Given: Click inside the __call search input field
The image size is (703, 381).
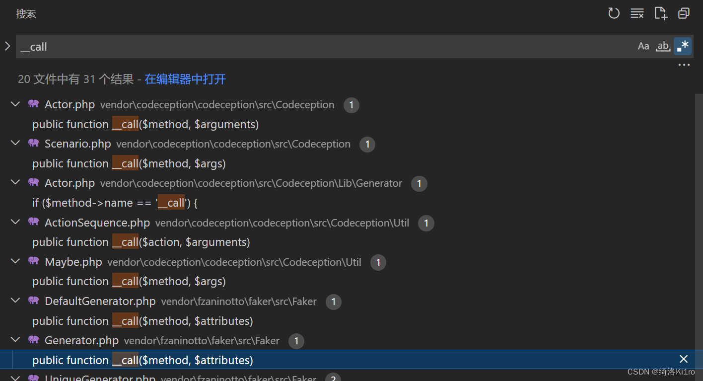Looking at the screenshot, I should point(199,46).
